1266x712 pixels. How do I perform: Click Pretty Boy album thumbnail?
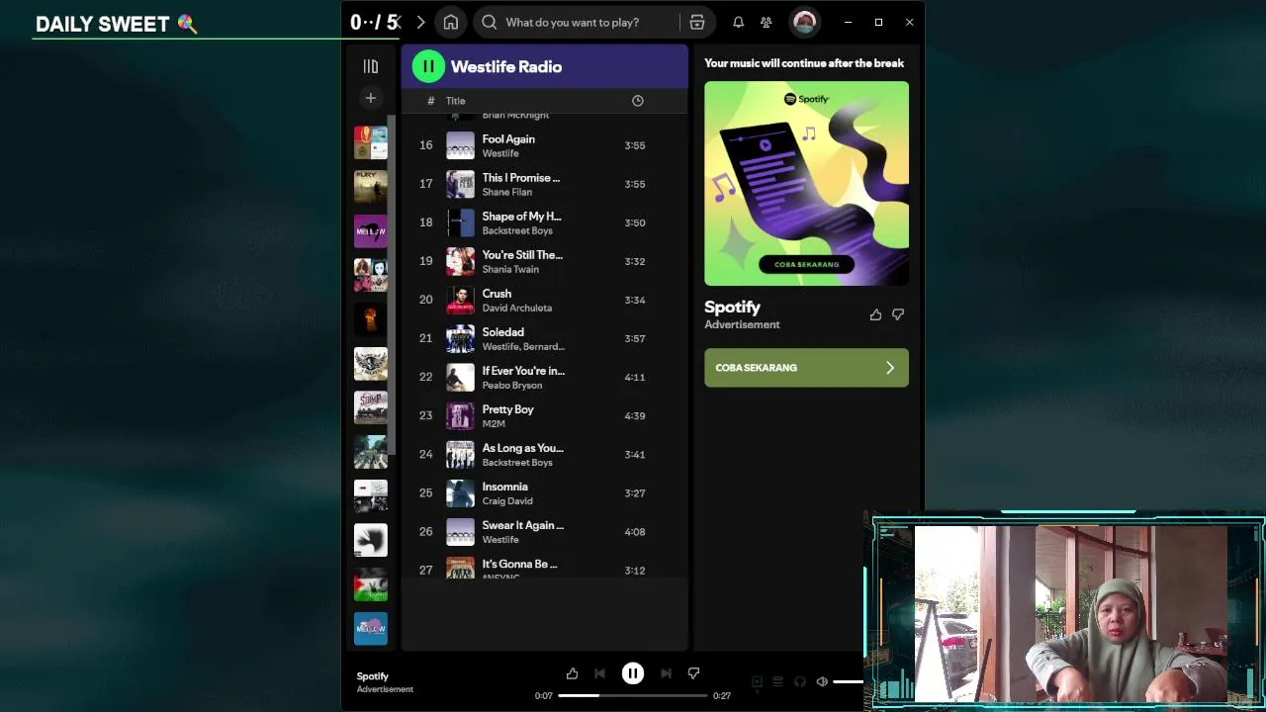click(x=460, y=415)
